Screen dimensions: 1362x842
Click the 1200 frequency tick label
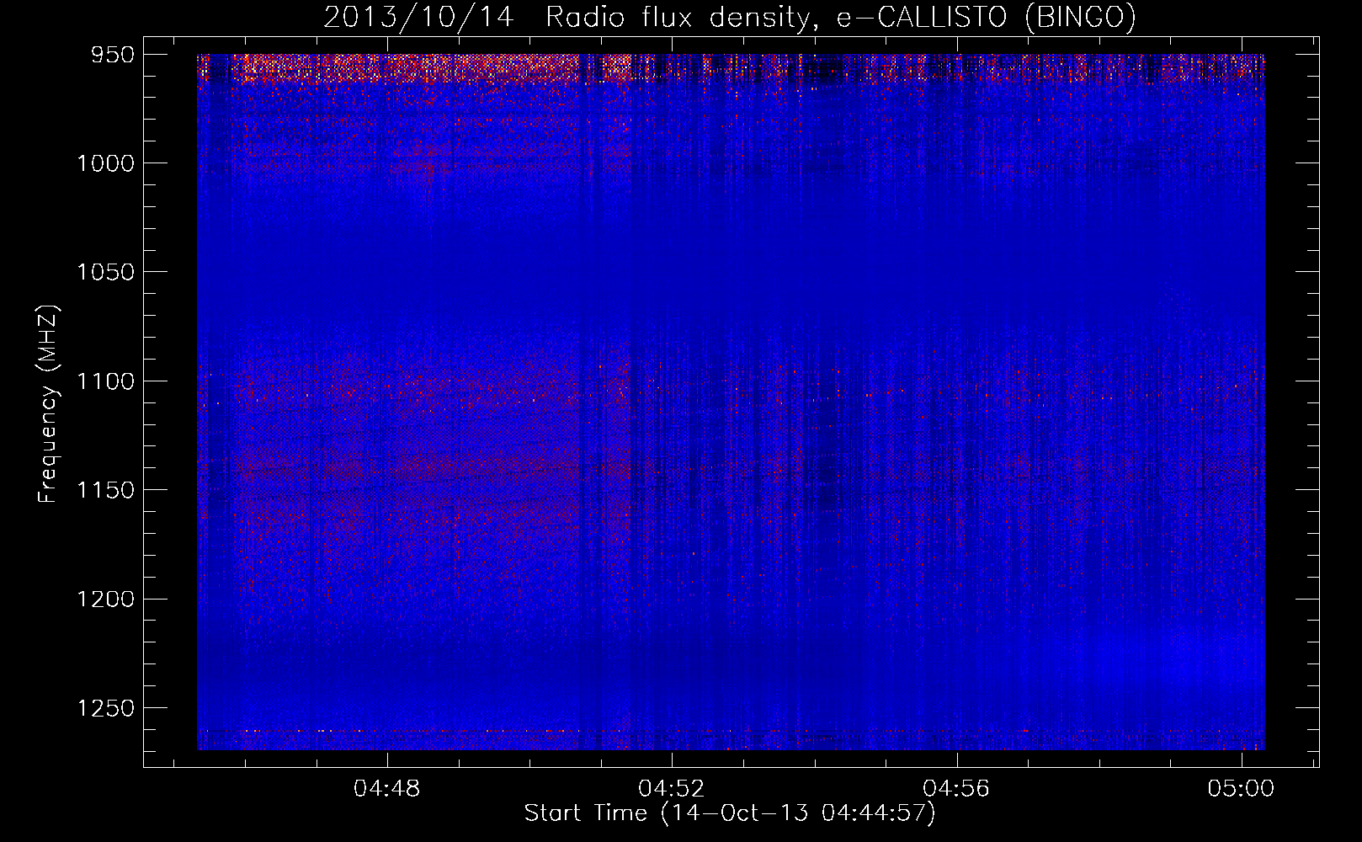(106, 599)
